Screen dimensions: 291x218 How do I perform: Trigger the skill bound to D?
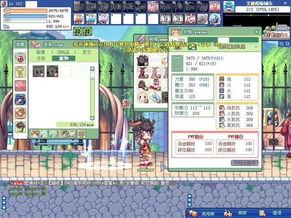tap(116, 7)
